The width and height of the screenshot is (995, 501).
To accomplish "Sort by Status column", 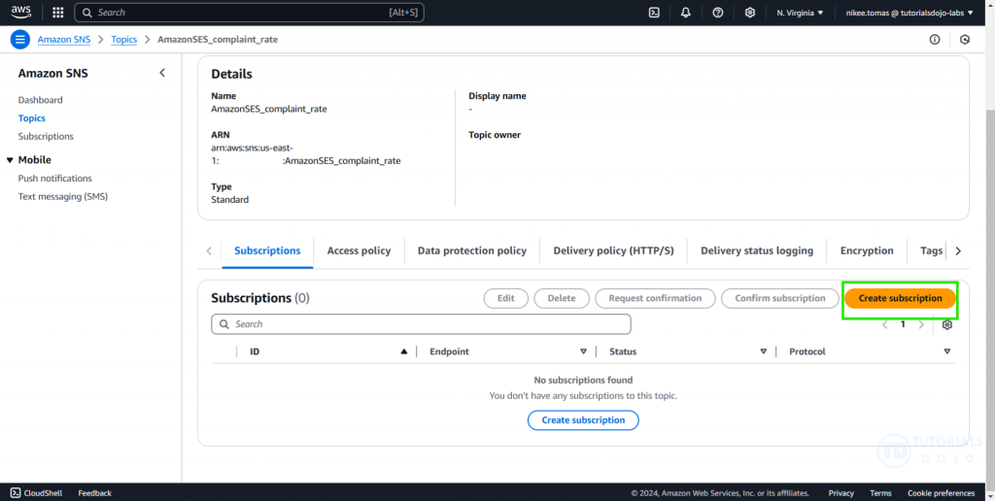I will coord(764,351).
